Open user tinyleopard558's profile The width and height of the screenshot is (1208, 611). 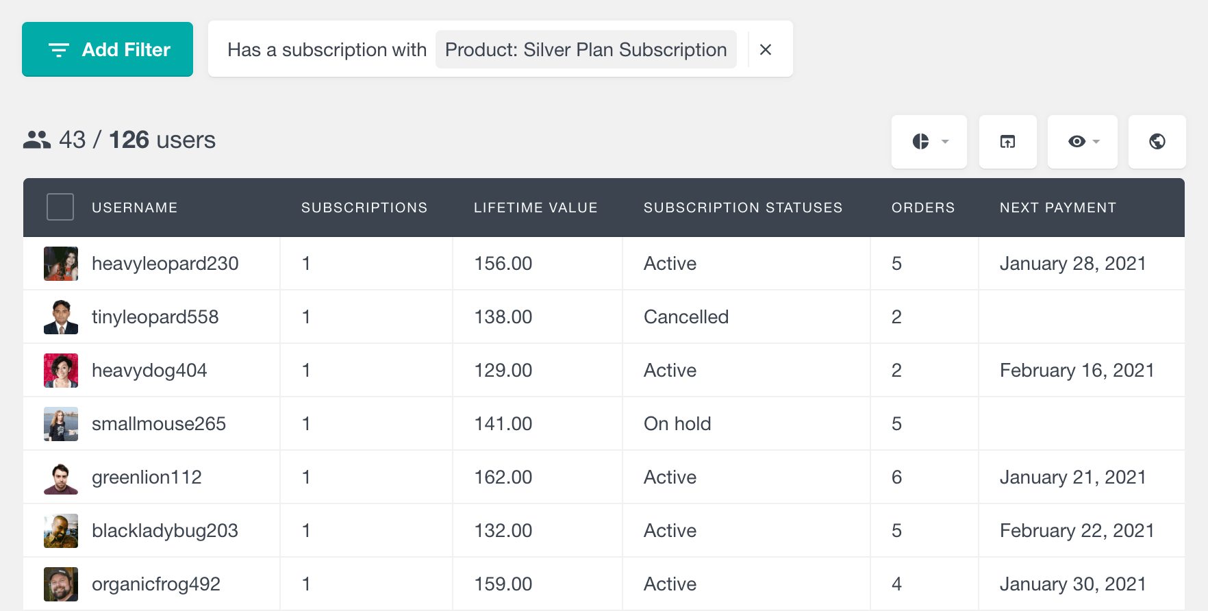pos(155,317)
